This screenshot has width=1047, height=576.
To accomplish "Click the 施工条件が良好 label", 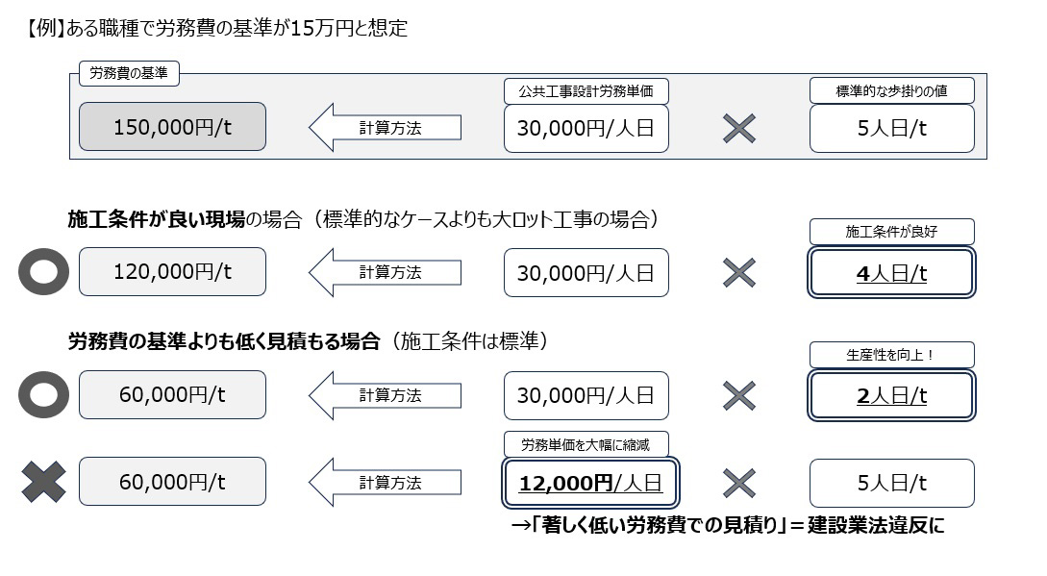I will (891, 232).
